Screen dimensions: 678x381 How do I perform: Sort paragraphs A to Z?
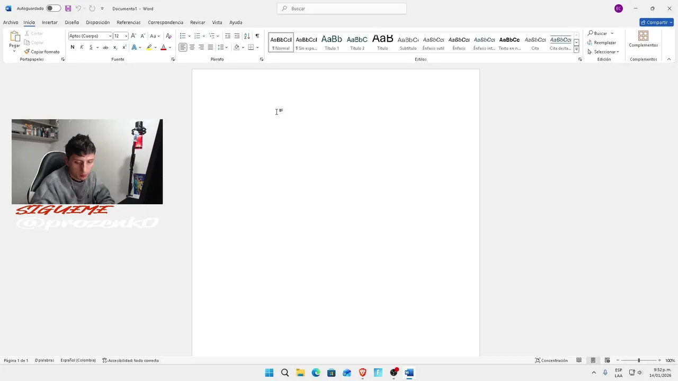[247, 36]
